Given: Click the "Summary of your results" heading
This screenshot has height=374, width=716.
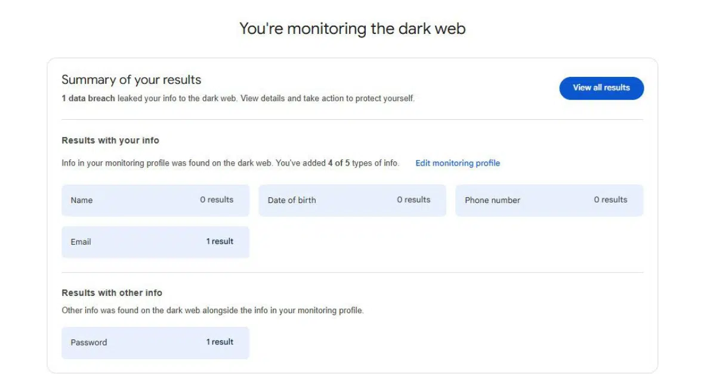Looking at the screenshot, I should pos(131,80).
